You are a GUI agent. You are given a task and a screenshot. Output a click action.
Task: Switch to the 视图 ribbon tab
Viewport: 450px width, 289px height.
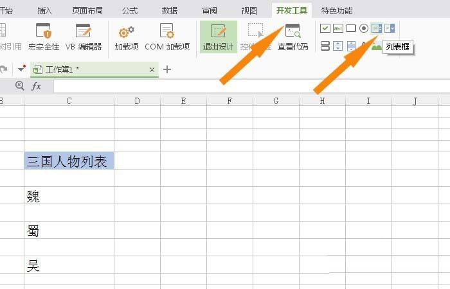coord(249,11)
